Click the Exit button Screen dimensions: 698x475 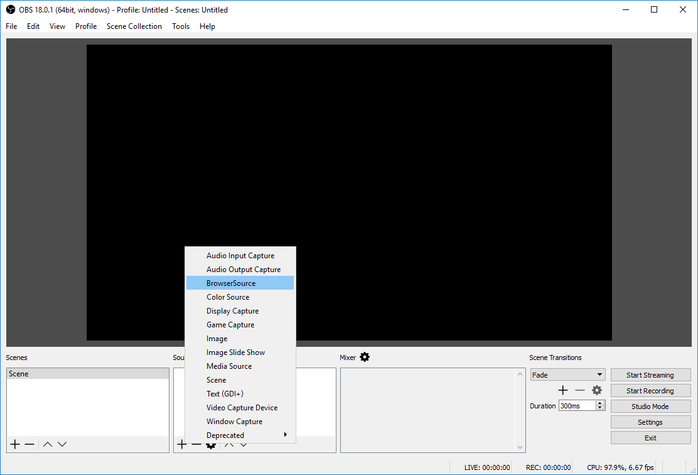tap(650, 437)
